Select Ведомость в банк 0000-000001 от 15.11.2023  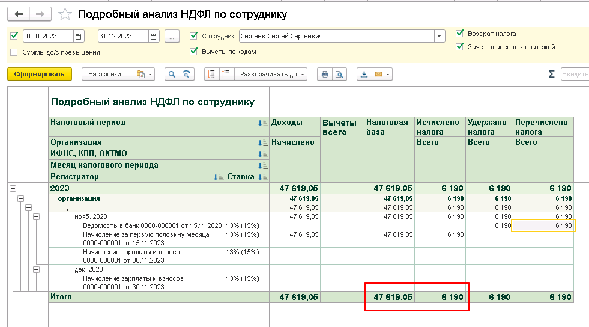pos(152,225)
